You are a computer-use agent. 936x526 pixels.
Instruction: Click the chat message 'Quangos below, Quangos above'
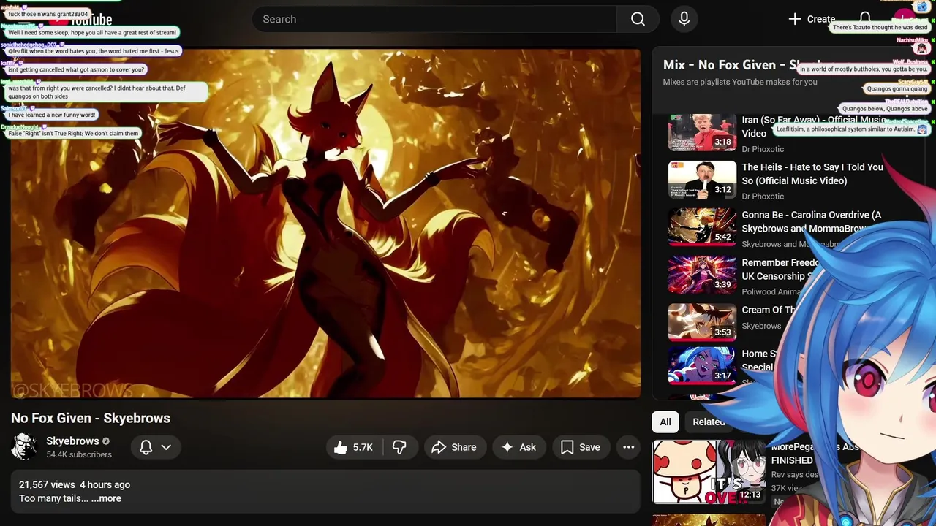tap(885, 109)
